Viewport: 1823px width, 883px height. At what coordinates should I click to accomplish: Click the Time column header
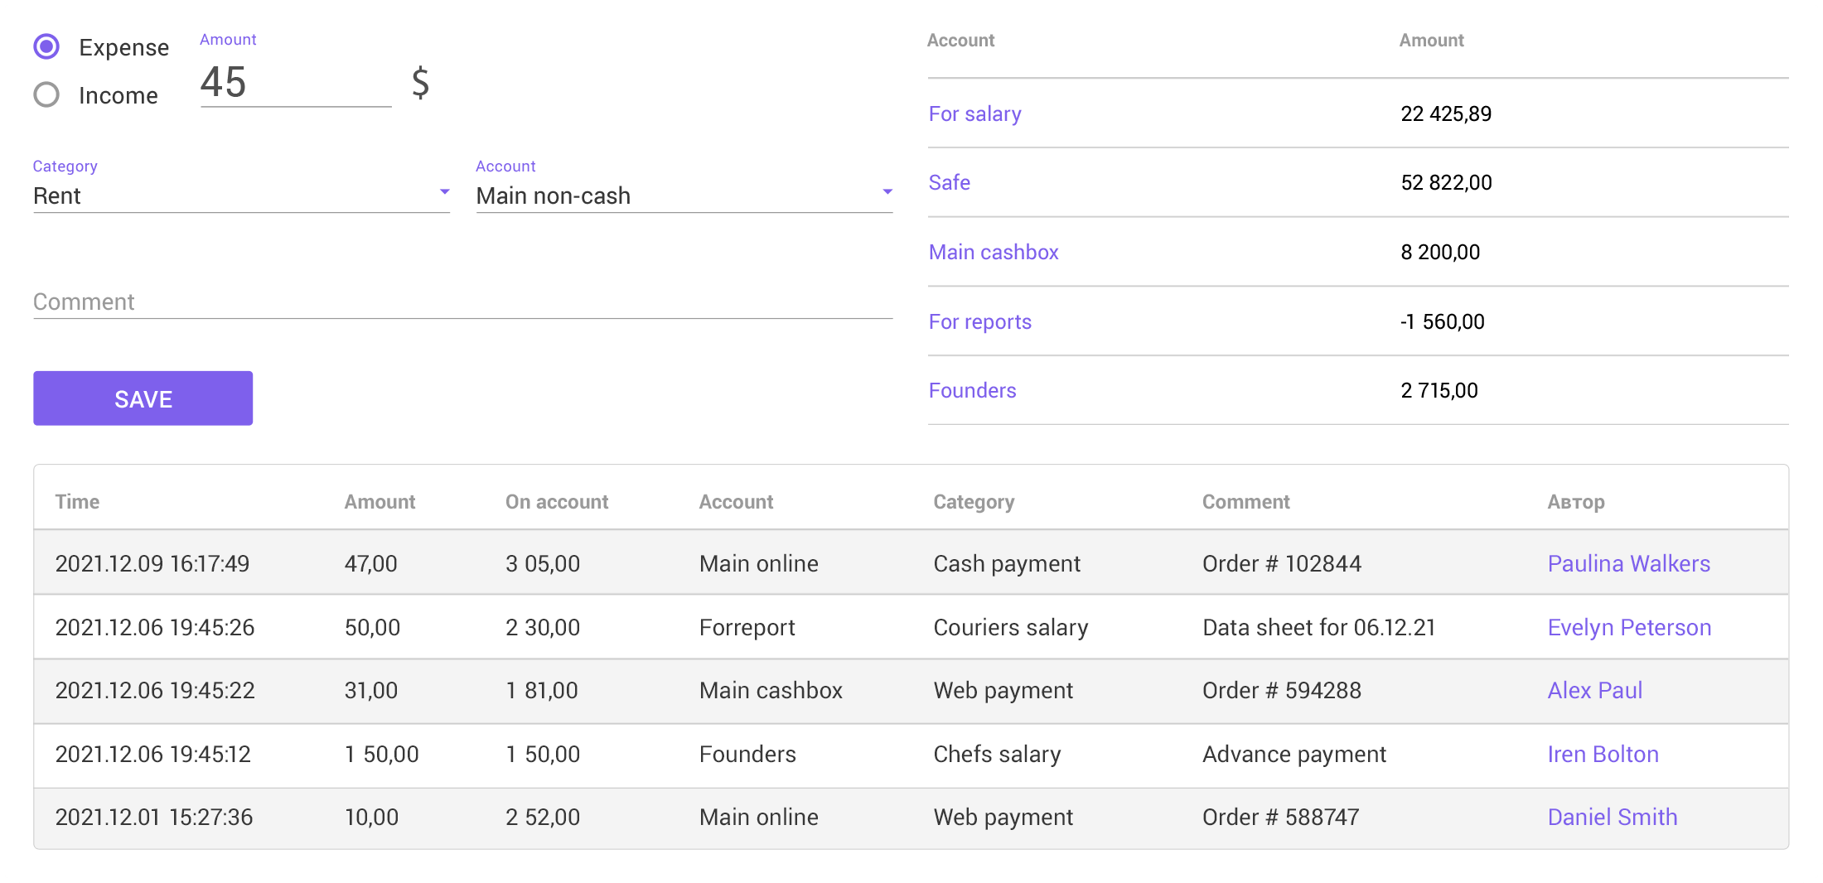pos(77,501)
